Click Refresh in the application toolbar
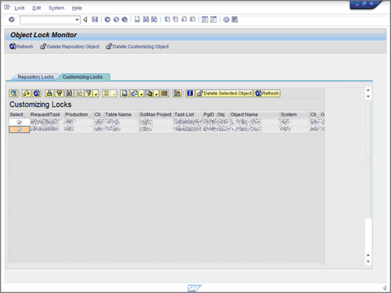 22,47
